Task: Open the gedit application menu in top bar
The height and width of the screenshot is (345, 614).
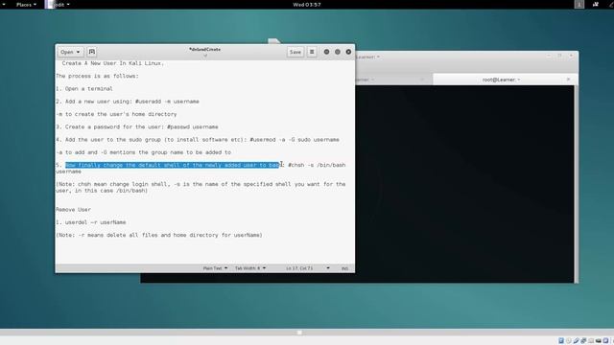Action: click(58, 5)
